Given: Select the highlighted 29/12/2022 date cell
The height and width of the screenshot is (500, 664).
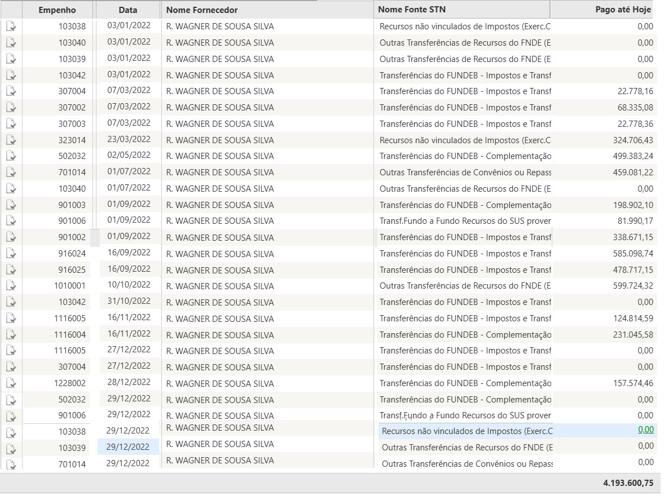Looking at the screenshot, I should click(x=129, y=446).
